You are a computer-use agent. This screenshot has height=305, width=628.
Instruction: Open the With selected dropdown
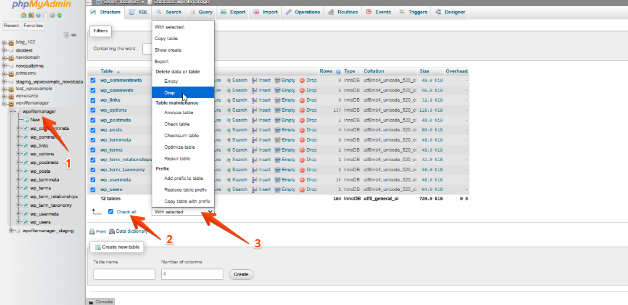183,212
